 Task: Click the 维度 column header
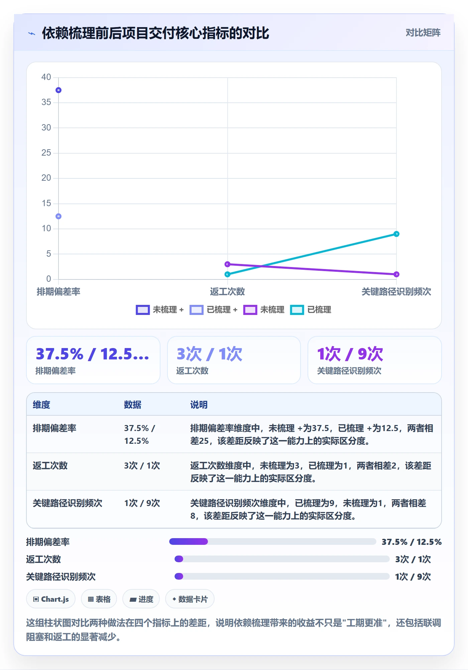[41, 405]
